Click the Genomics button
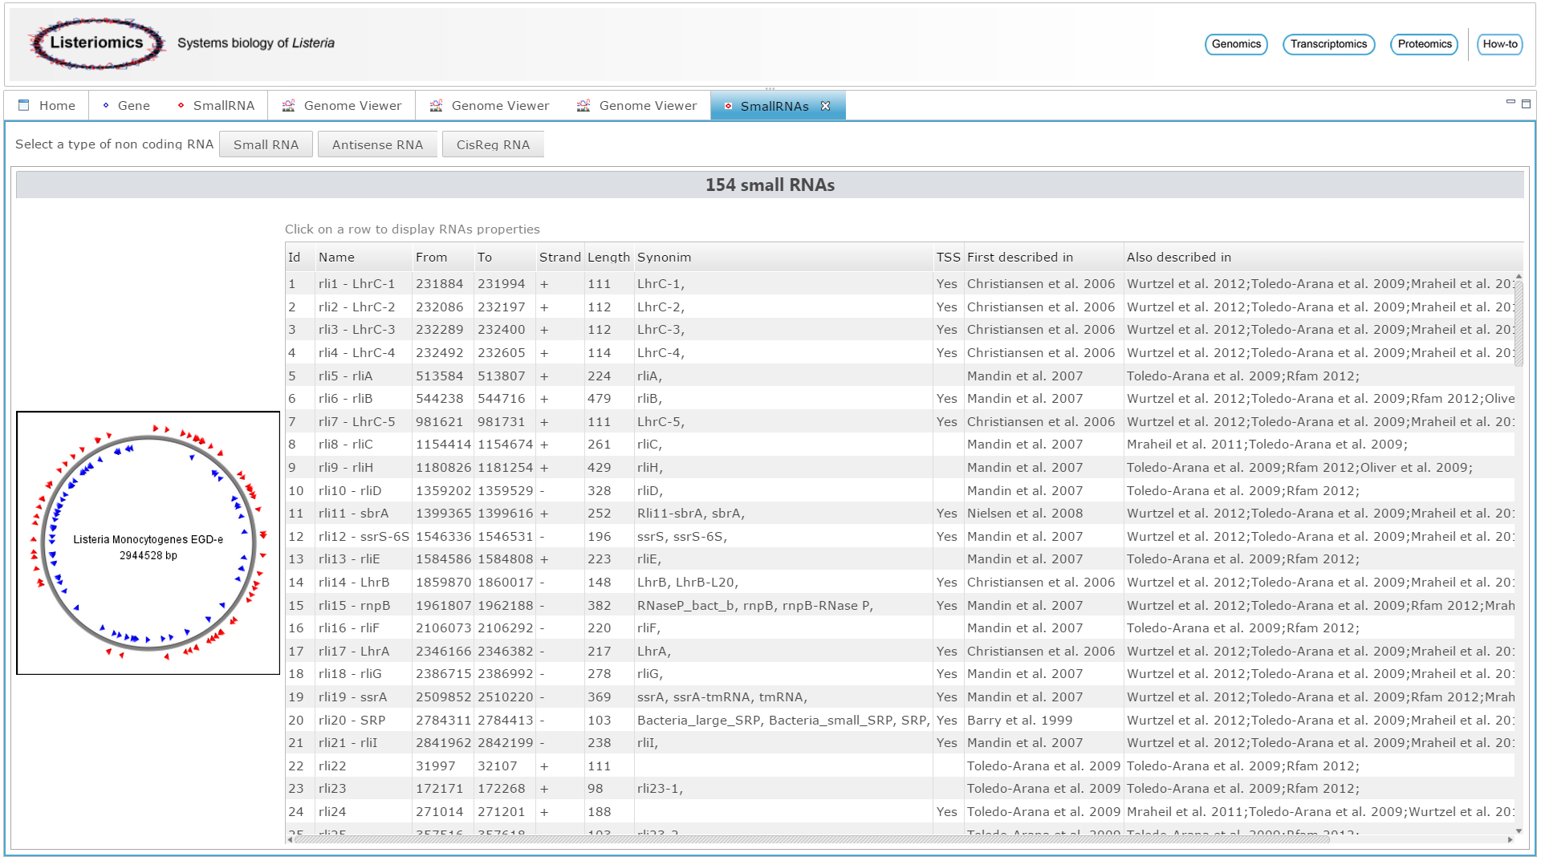Screen dimensions: 1541x861 1235,44
